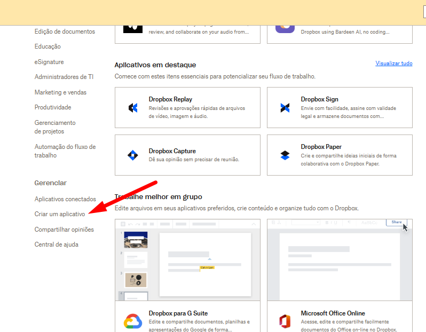Click the Dropbox Sign logo icon
Screen dimensions: 426x332
(285, 108)
